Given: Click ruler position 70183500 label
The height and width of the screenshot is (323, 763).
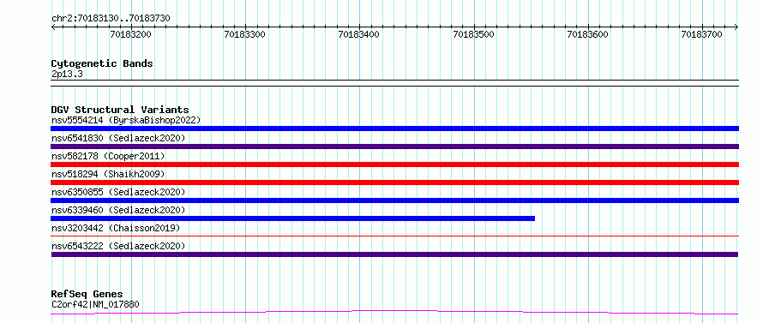Looking at the screenshot, I should point(473,34).
